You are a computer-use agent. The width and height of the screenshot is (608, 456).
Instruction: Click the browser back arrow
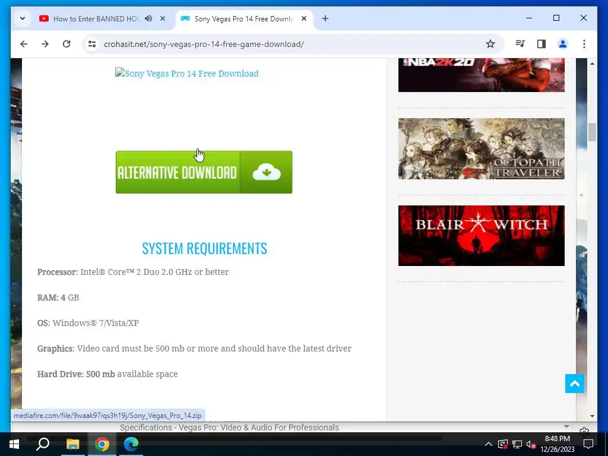pyautogui.click(x=24, y=44)
